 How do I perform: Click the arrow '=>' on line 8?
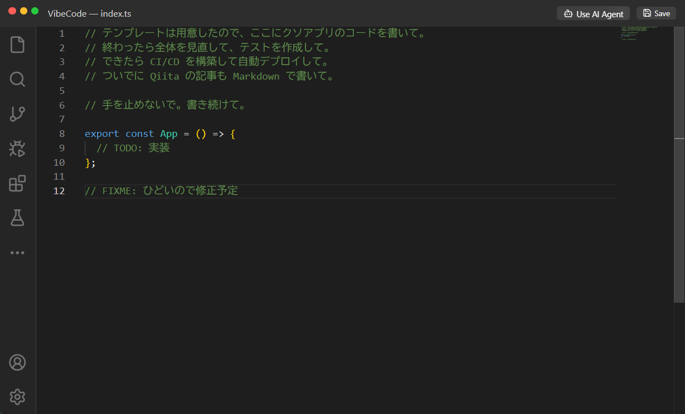[x=218, y=134]
